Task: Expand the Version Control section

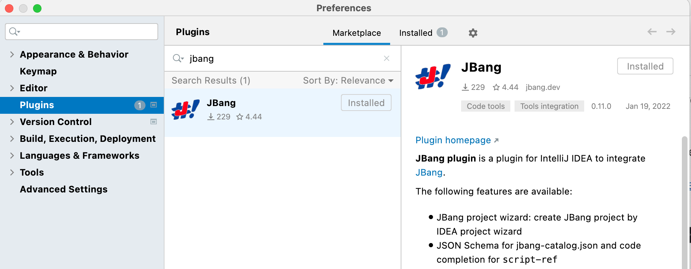Action: coord(12,122)
